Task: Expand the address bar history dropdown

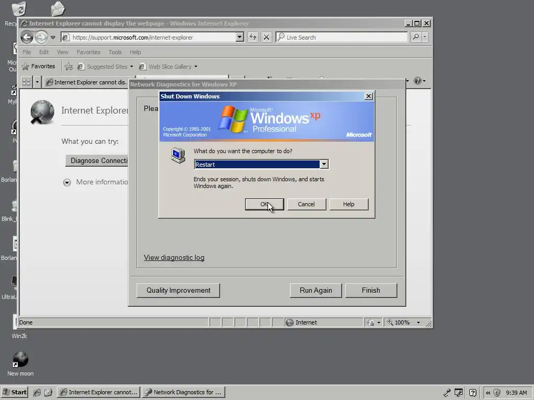Action: 240,37
